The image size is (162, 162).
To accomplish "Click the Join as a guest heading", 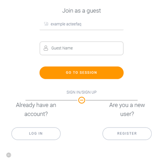I will [x=81, y=11].
